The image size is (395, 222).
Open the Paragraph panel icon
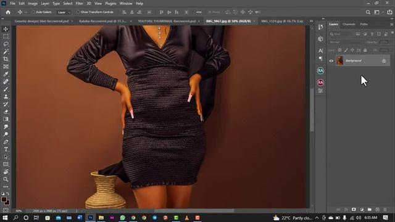coord(320,59)
